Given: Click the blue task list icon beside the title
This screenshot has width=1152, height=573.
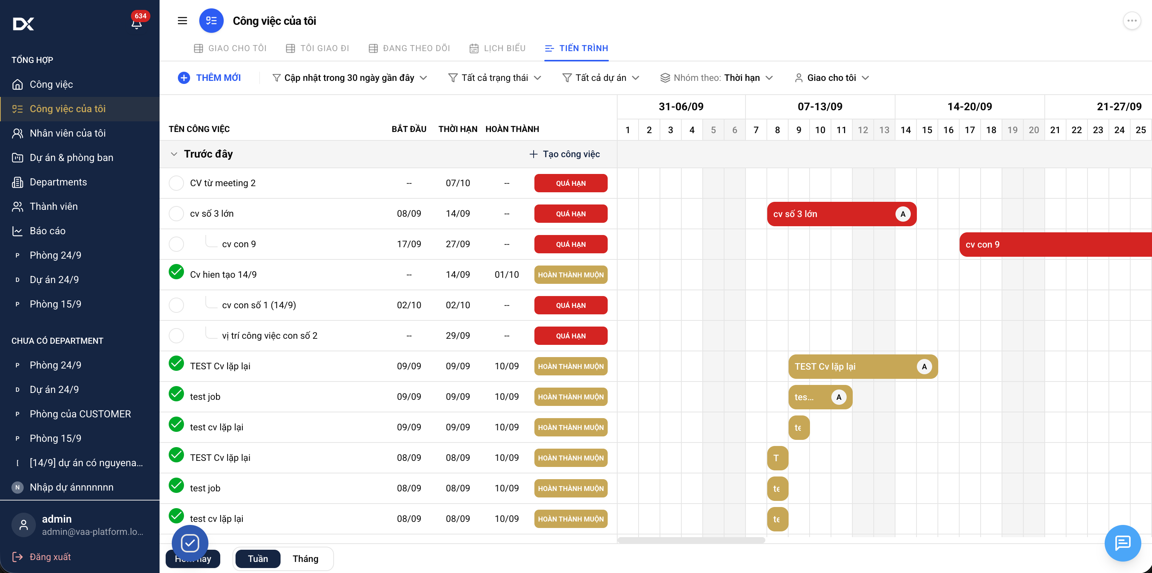Looking at the screenshot, I should [x=211, y=21].
